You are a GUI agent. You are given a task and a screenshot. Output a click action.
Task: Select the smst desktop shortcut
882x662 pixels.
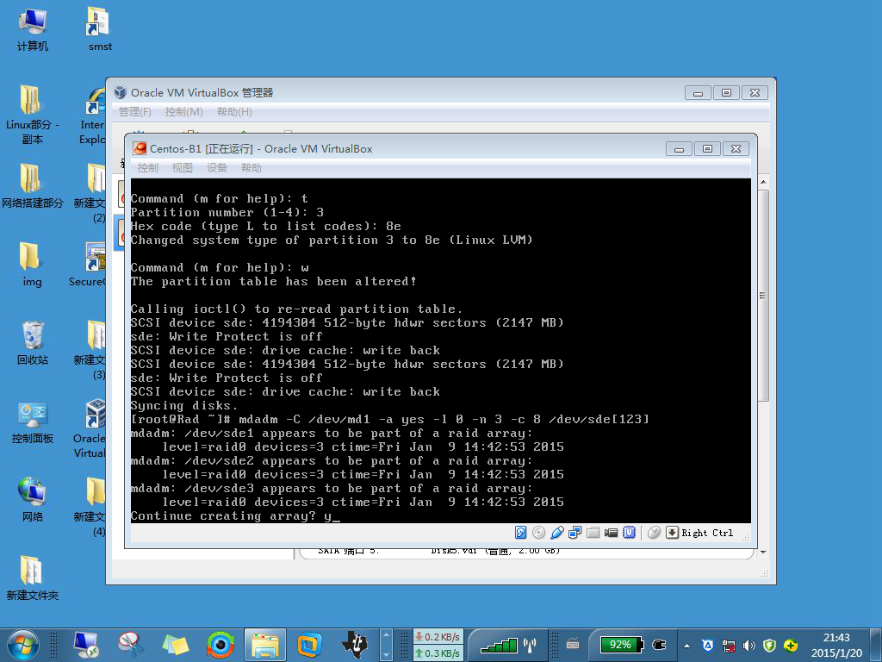click(x=100, y=30)
